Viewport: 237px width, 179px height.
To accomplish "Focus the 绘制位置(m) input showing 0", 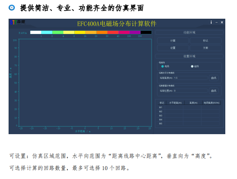I will click(191, 91).
